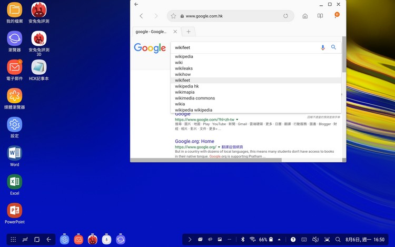Click the taskbar recent-apps switch icon

(25, 240)
